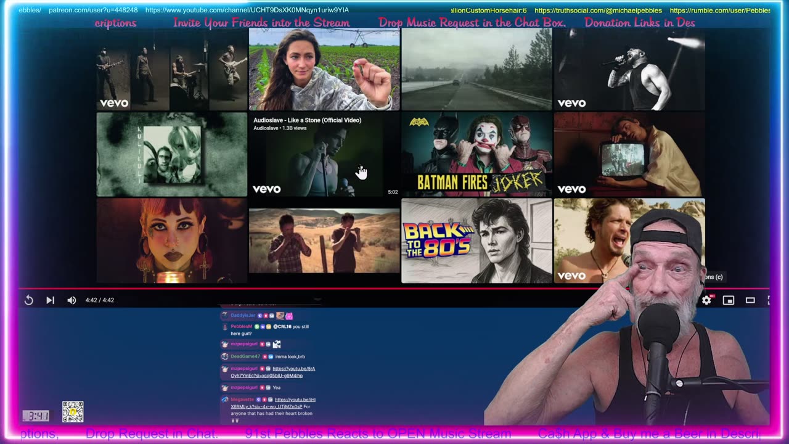Click the panda emote from mzpepsigurl
The height and width of the screenshot is (444, 789).
[277, 344]
